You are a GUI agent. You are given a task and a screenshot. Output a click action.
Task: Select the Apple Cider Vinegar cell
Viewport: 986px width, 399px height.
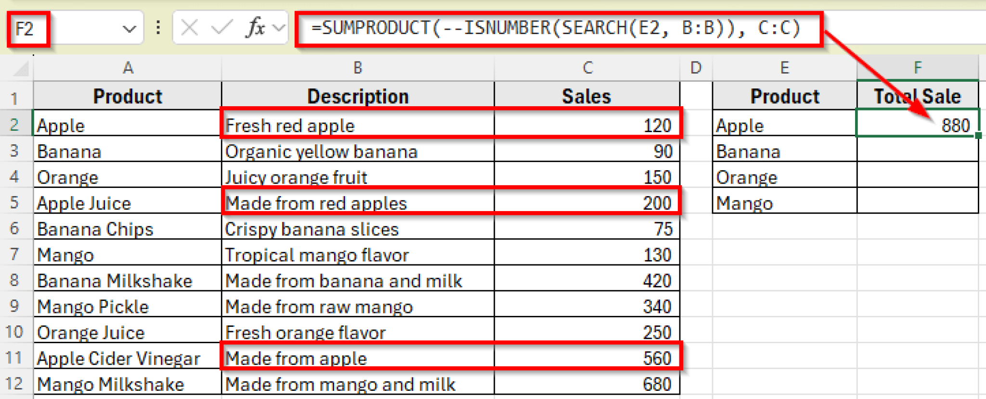point(119,358)
